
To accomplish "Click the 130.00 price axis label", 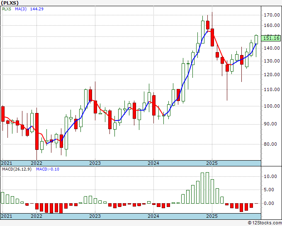I will coord(272,61).
